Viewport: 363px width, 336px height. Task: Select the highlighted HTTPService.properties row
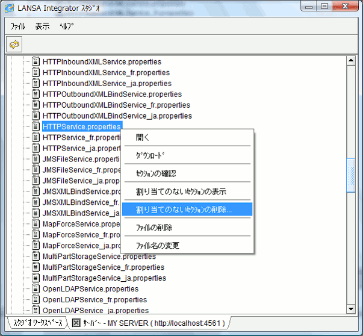(82, 126)
